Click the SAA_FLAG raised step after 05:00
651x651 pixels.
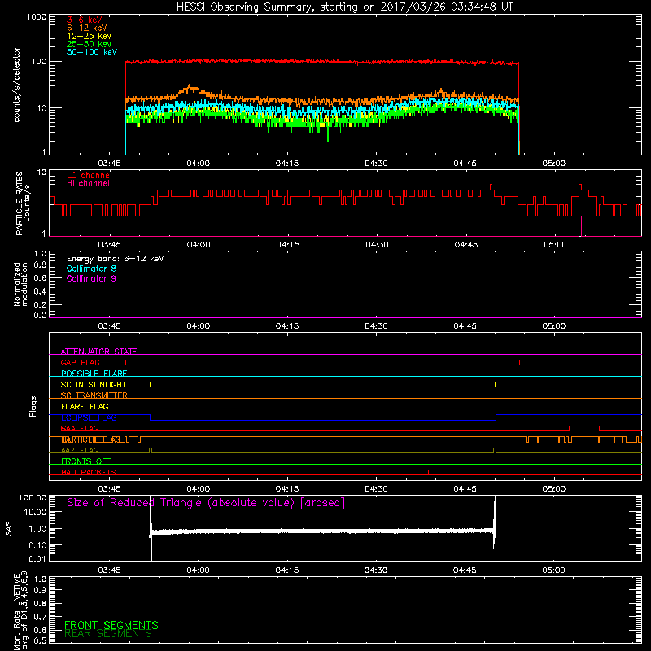point(584,426)
